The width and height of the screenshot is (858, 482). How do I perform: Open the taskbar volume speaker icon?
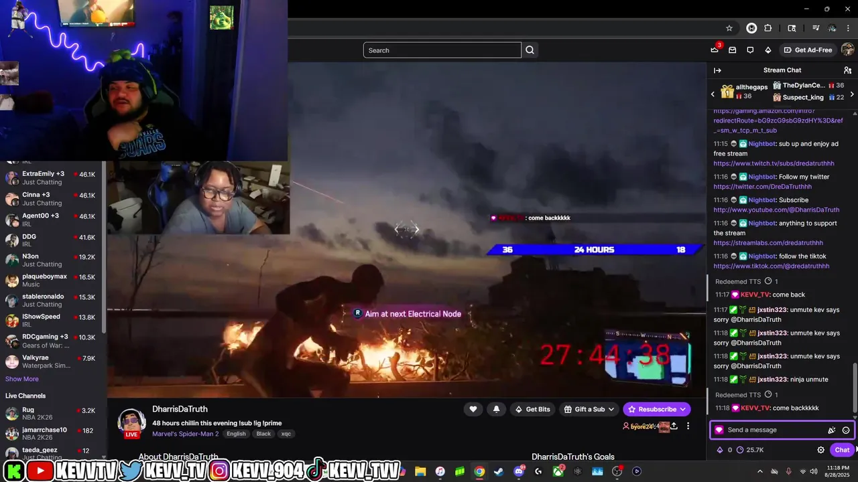click(x=814, y=471)
